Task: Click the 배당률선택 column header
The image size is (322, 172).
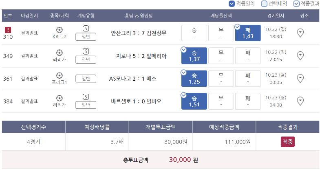Action: click(221, 15)
